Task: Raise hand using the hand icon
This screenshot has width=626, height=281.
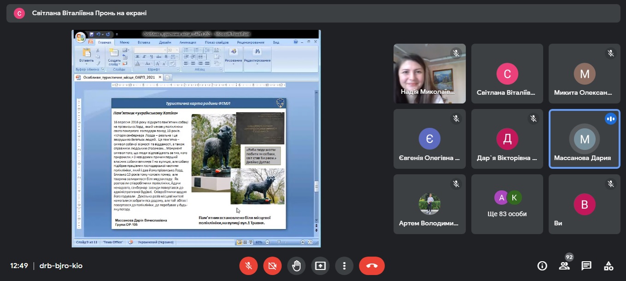Action: pos(296,266)
